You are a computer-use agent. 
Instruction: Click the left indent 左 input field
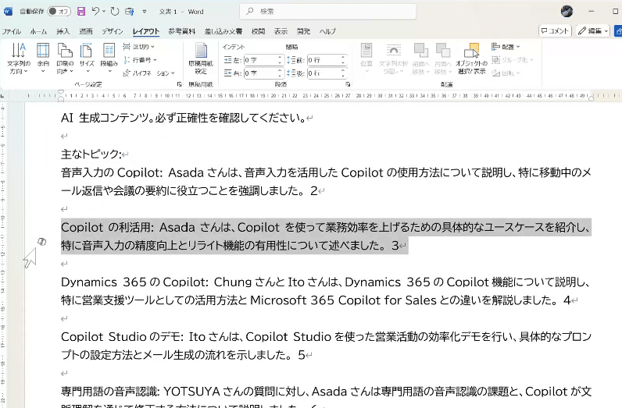click(x=260, y=60)
